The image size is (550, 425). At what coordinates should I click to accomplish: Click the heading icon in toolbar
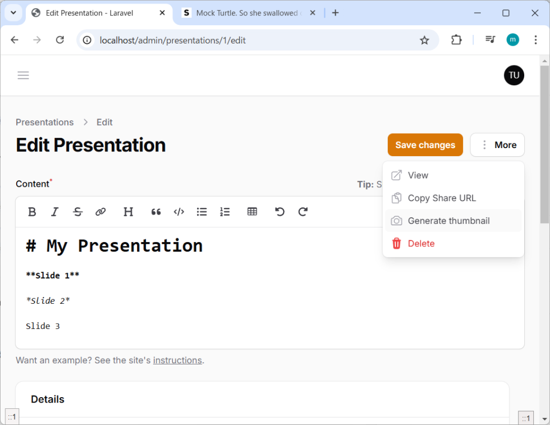point(128,212)
